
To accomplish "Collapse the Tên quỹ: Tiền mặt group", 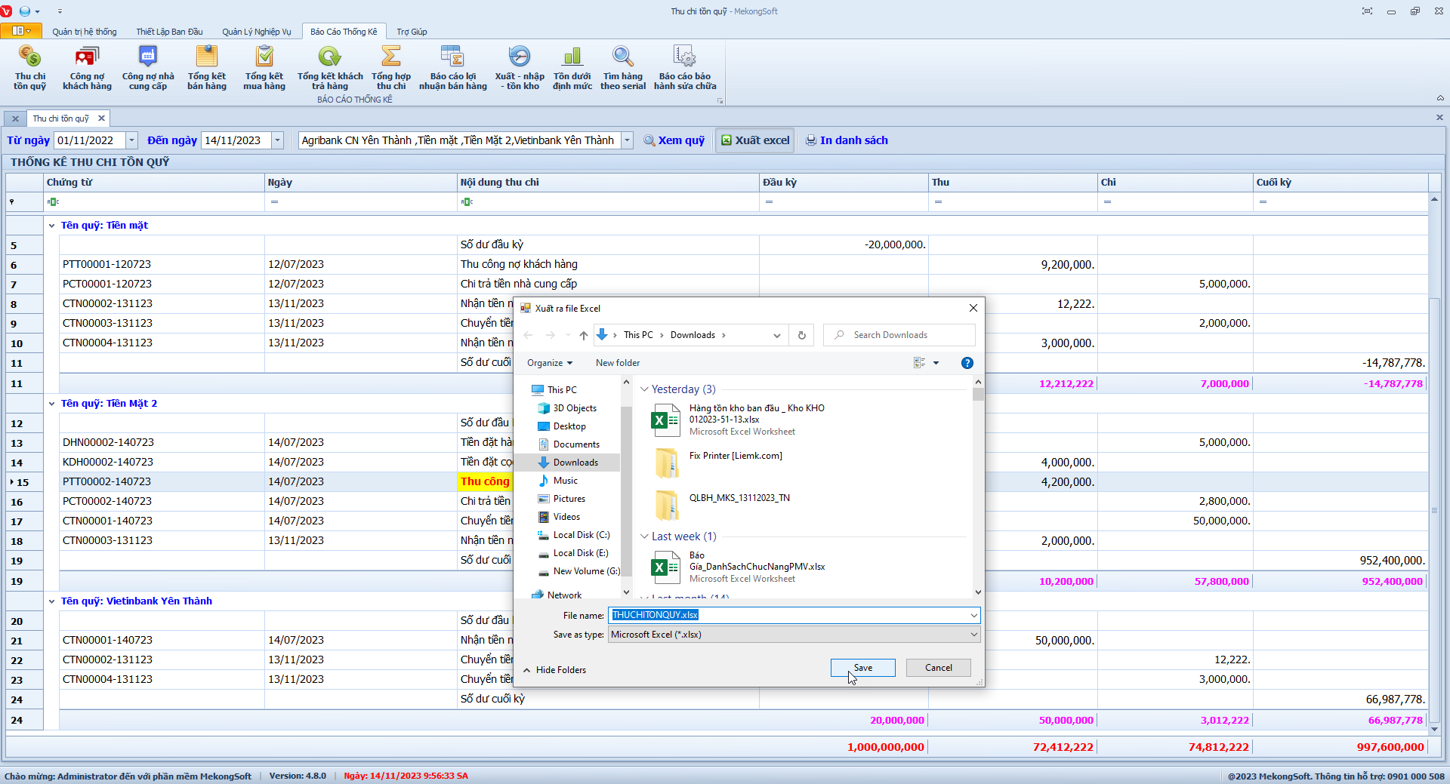I will [52, 226].
